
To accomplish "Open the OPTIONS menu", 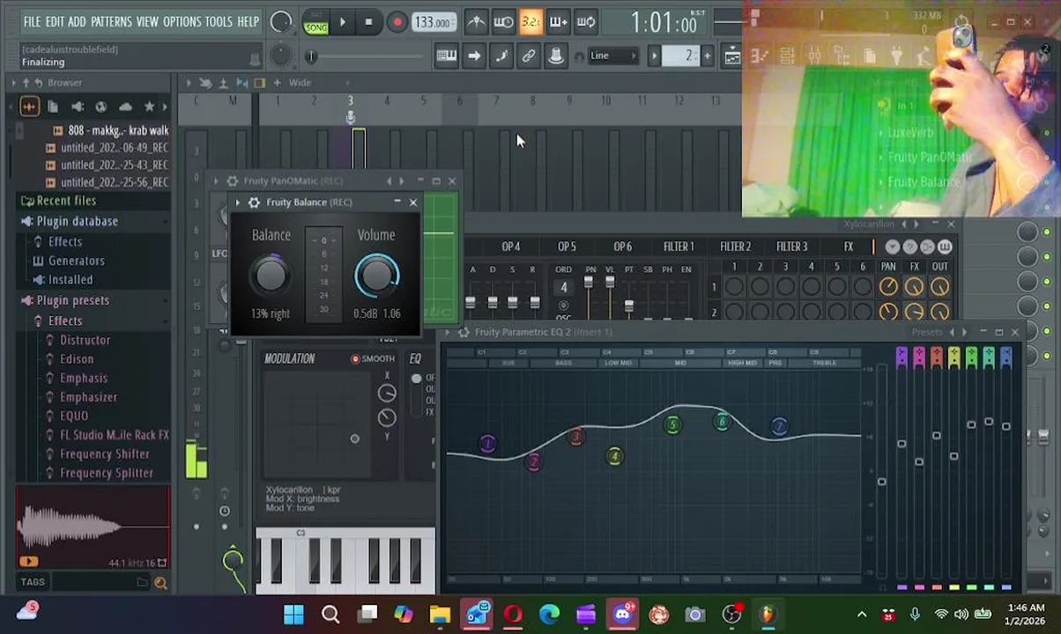I will 182,21.
